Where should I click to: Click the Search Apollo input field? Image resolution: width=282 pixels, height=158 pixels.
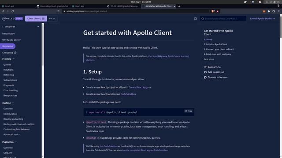[x=223, y=18]
